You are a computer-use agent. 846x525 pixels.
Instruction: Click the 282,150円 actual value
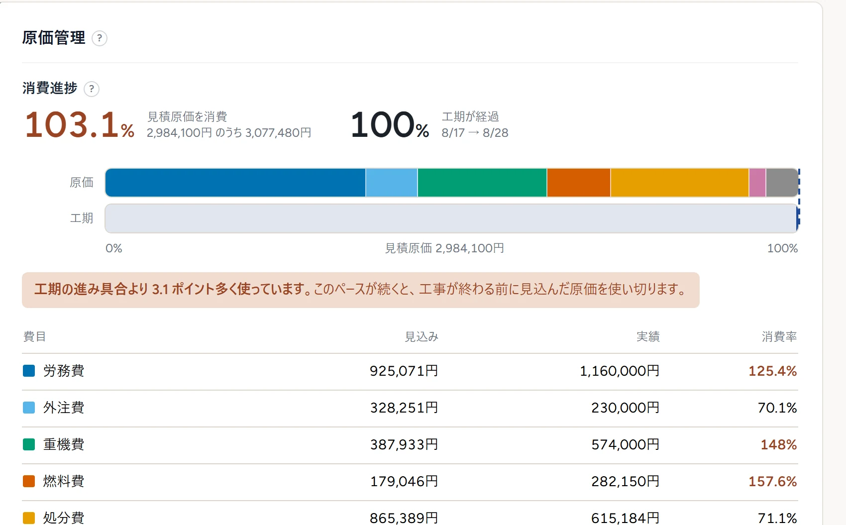626,481
